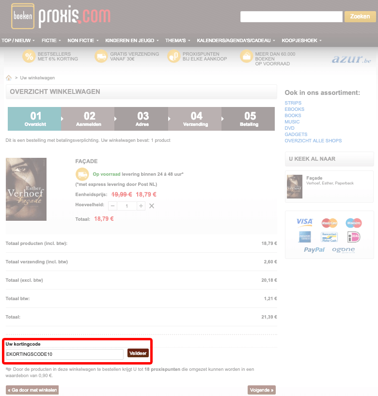Screen dimensions: 378x396
Task: Click the Maestro payment logo
Action: 354,223
